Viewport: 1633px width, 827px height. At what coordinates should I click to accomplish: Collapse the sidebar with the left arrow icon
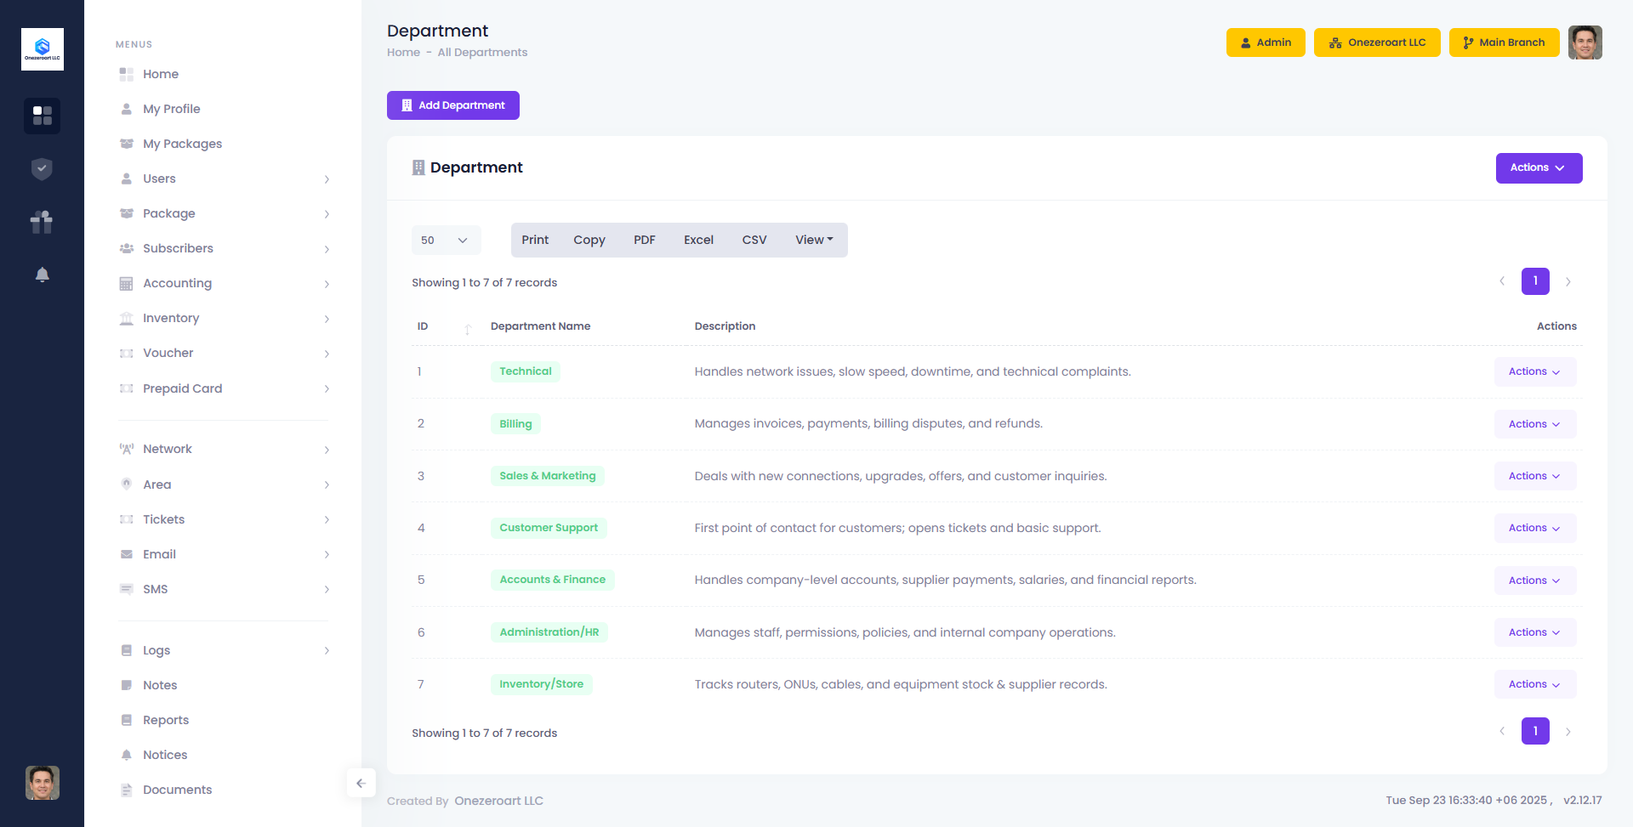361,783
